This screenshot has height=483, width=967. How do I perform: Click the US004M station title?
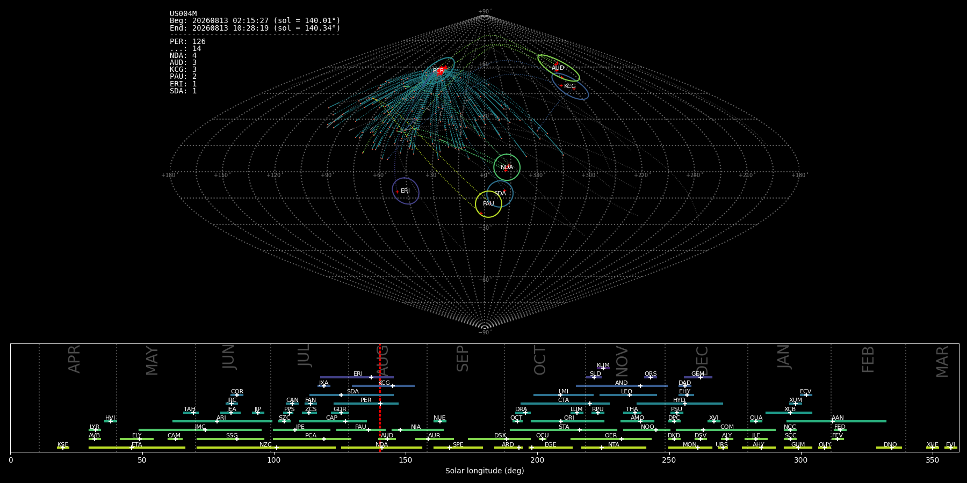click(183, 14)
